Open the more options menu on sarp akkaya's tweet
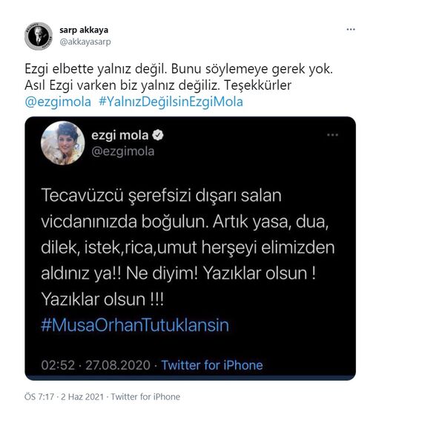This screenshot has width=445, height=435. click(x=351, y=29)
